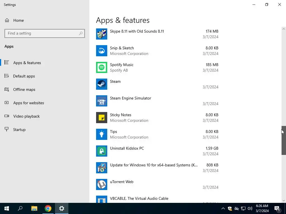Select the Skype 8.11 with Old Sounds entry
The height and width of the screenshot is (214, 286).
[x=157, y=34]
